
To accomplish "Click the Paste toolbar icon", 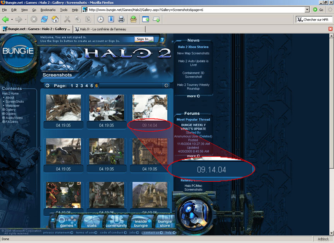I will (x=88, y=19).
